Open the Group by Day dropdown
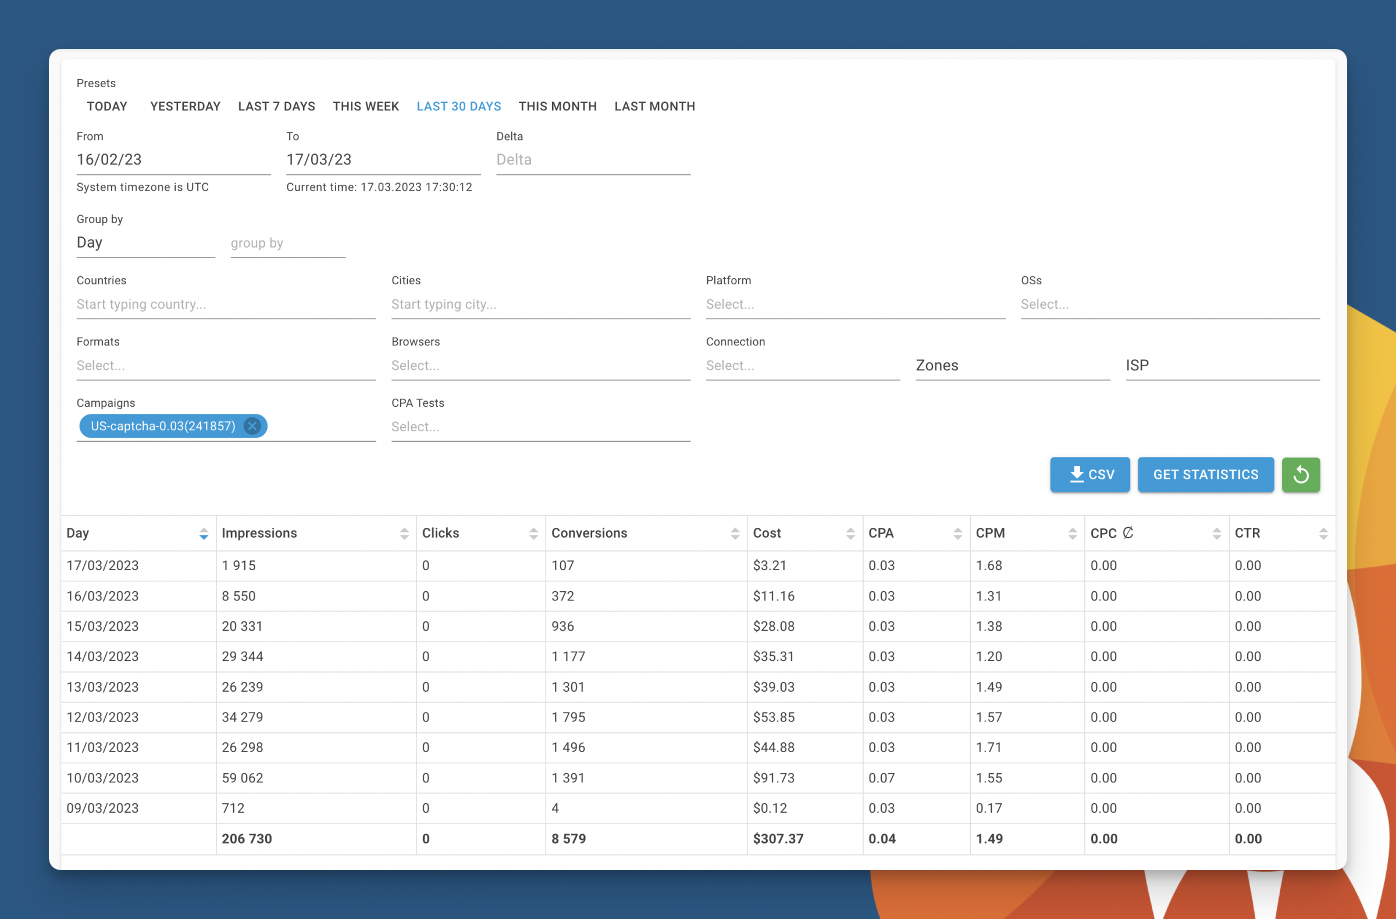The width and height of the screenshot is (1396, 919). pyautogui.click(x=145, y=242)
